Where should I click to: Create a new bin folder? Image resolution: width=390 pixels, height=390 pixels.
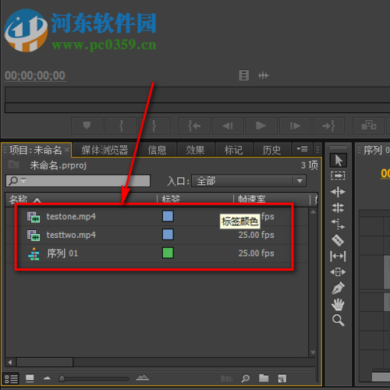click(264, 378)
